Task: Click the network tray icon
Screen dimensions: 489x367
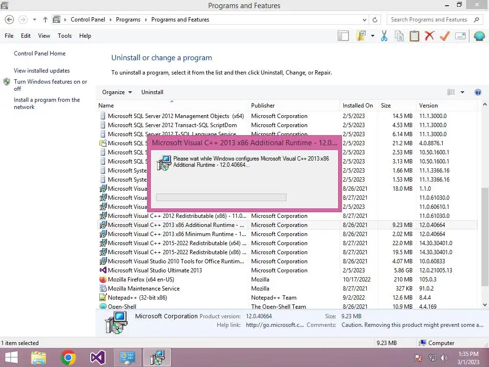Action: (432, 358)
